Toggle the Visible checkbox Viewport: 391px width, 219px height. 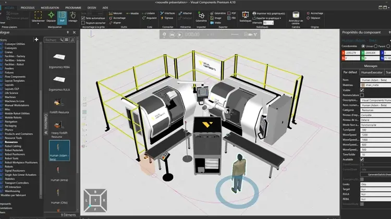[362, 90]
